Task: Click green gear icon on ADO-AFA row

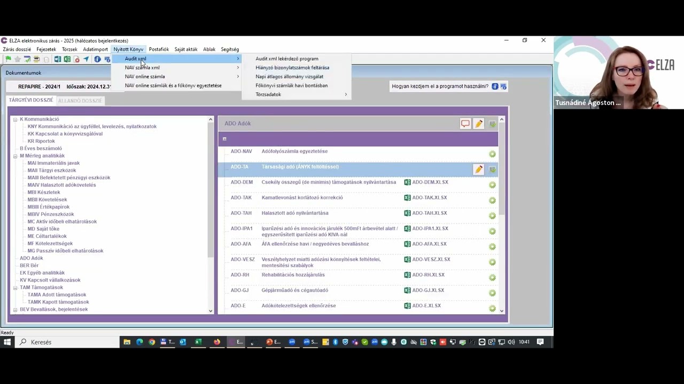Action: (x=493, y=247)
